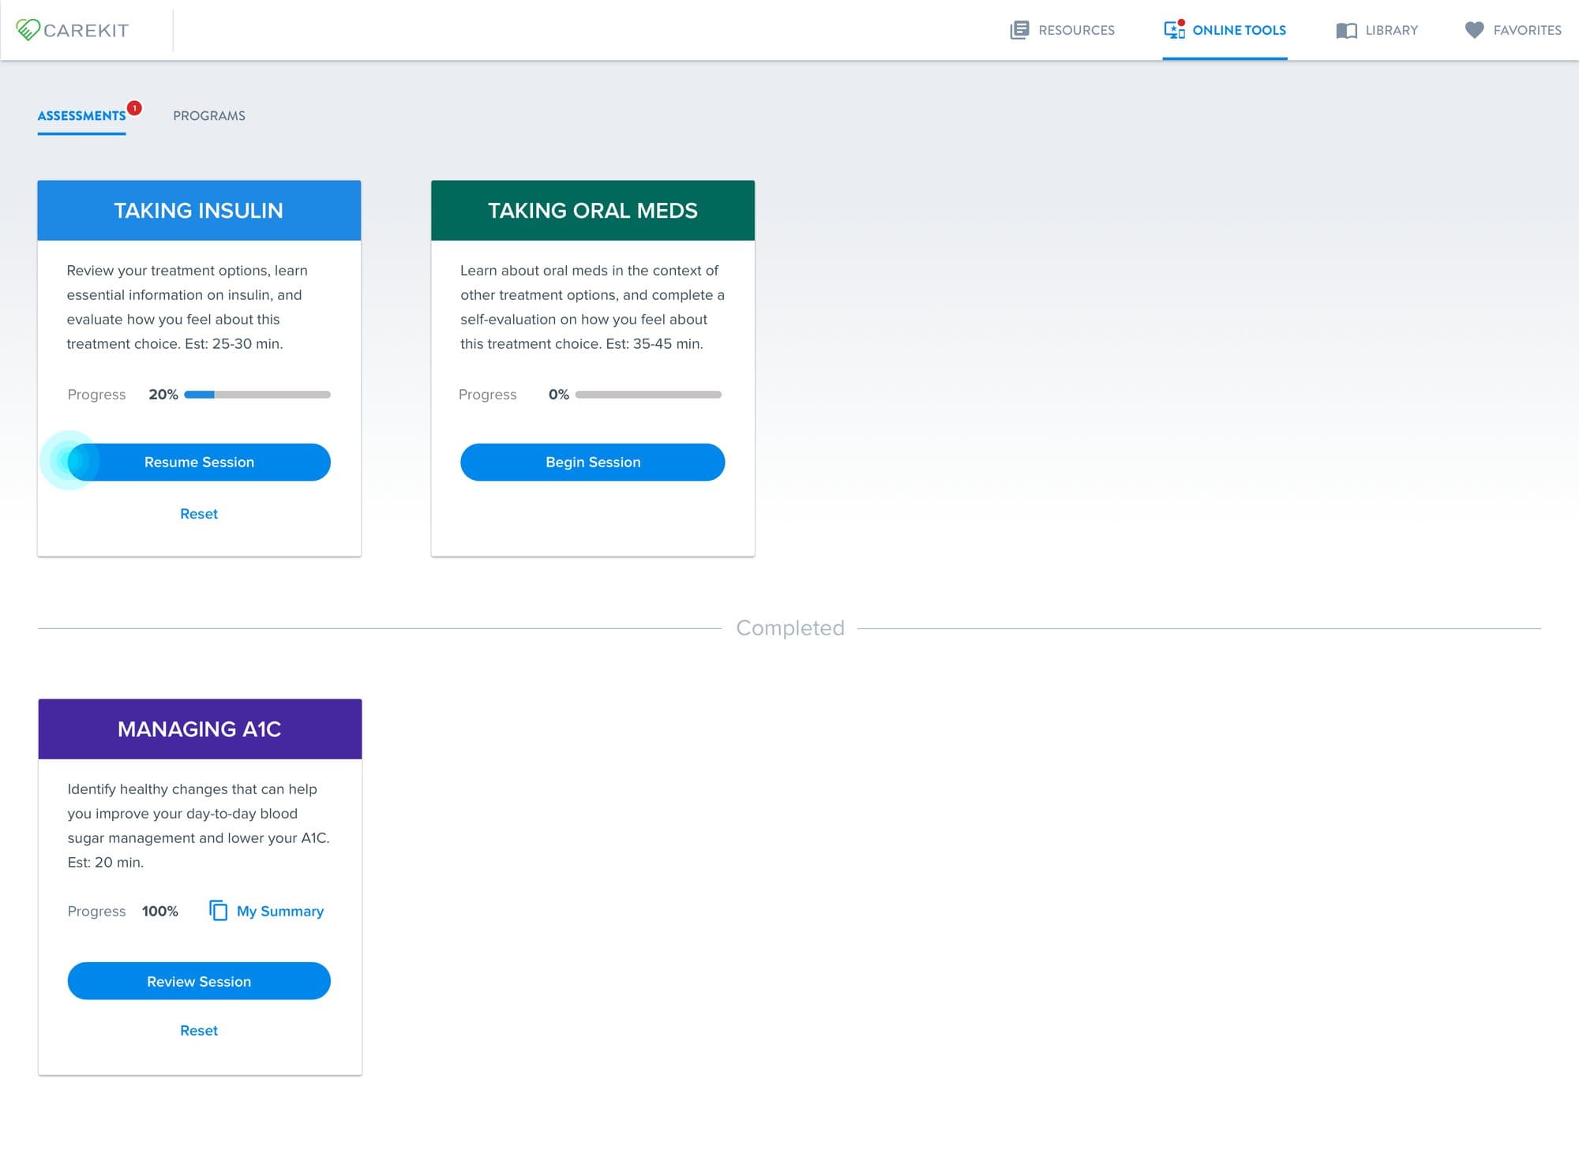The width and height of the screenshot is (1579, 1150).
Task: Click the Progress label in Taking Insulin card
Action: pos(96,395)
